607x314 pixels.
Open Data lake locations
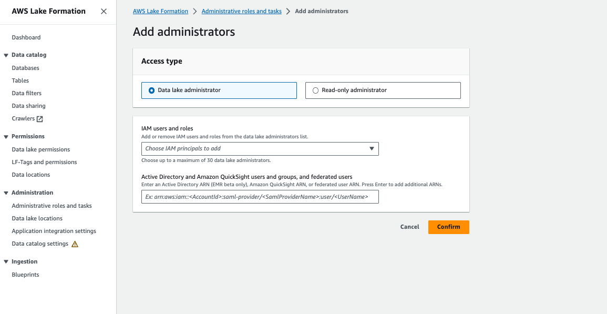click(x=37, y=218)
